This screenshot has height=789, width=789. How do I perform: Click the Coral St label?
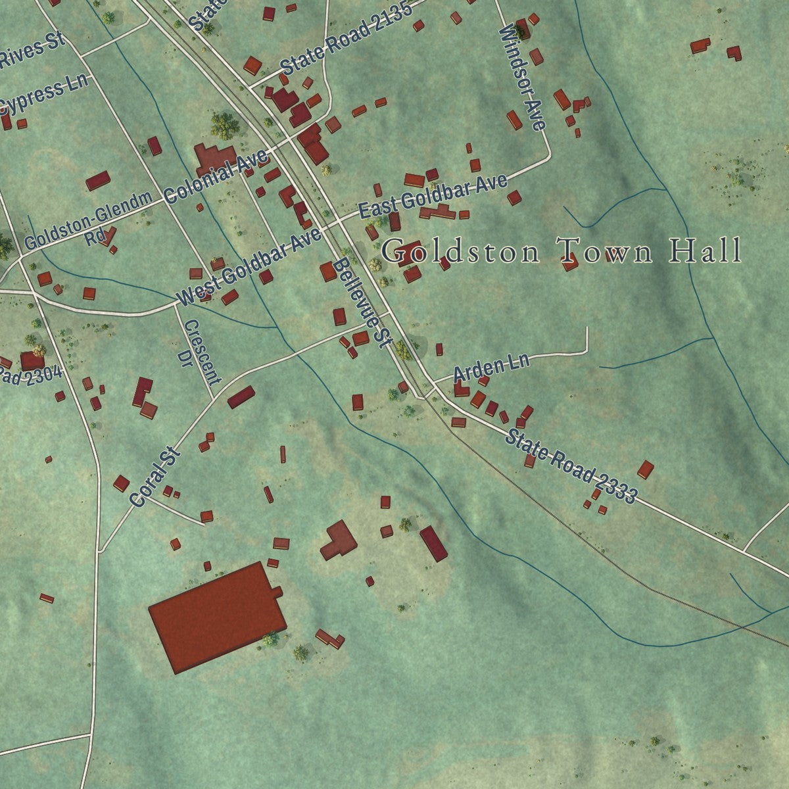pos(155,477)
